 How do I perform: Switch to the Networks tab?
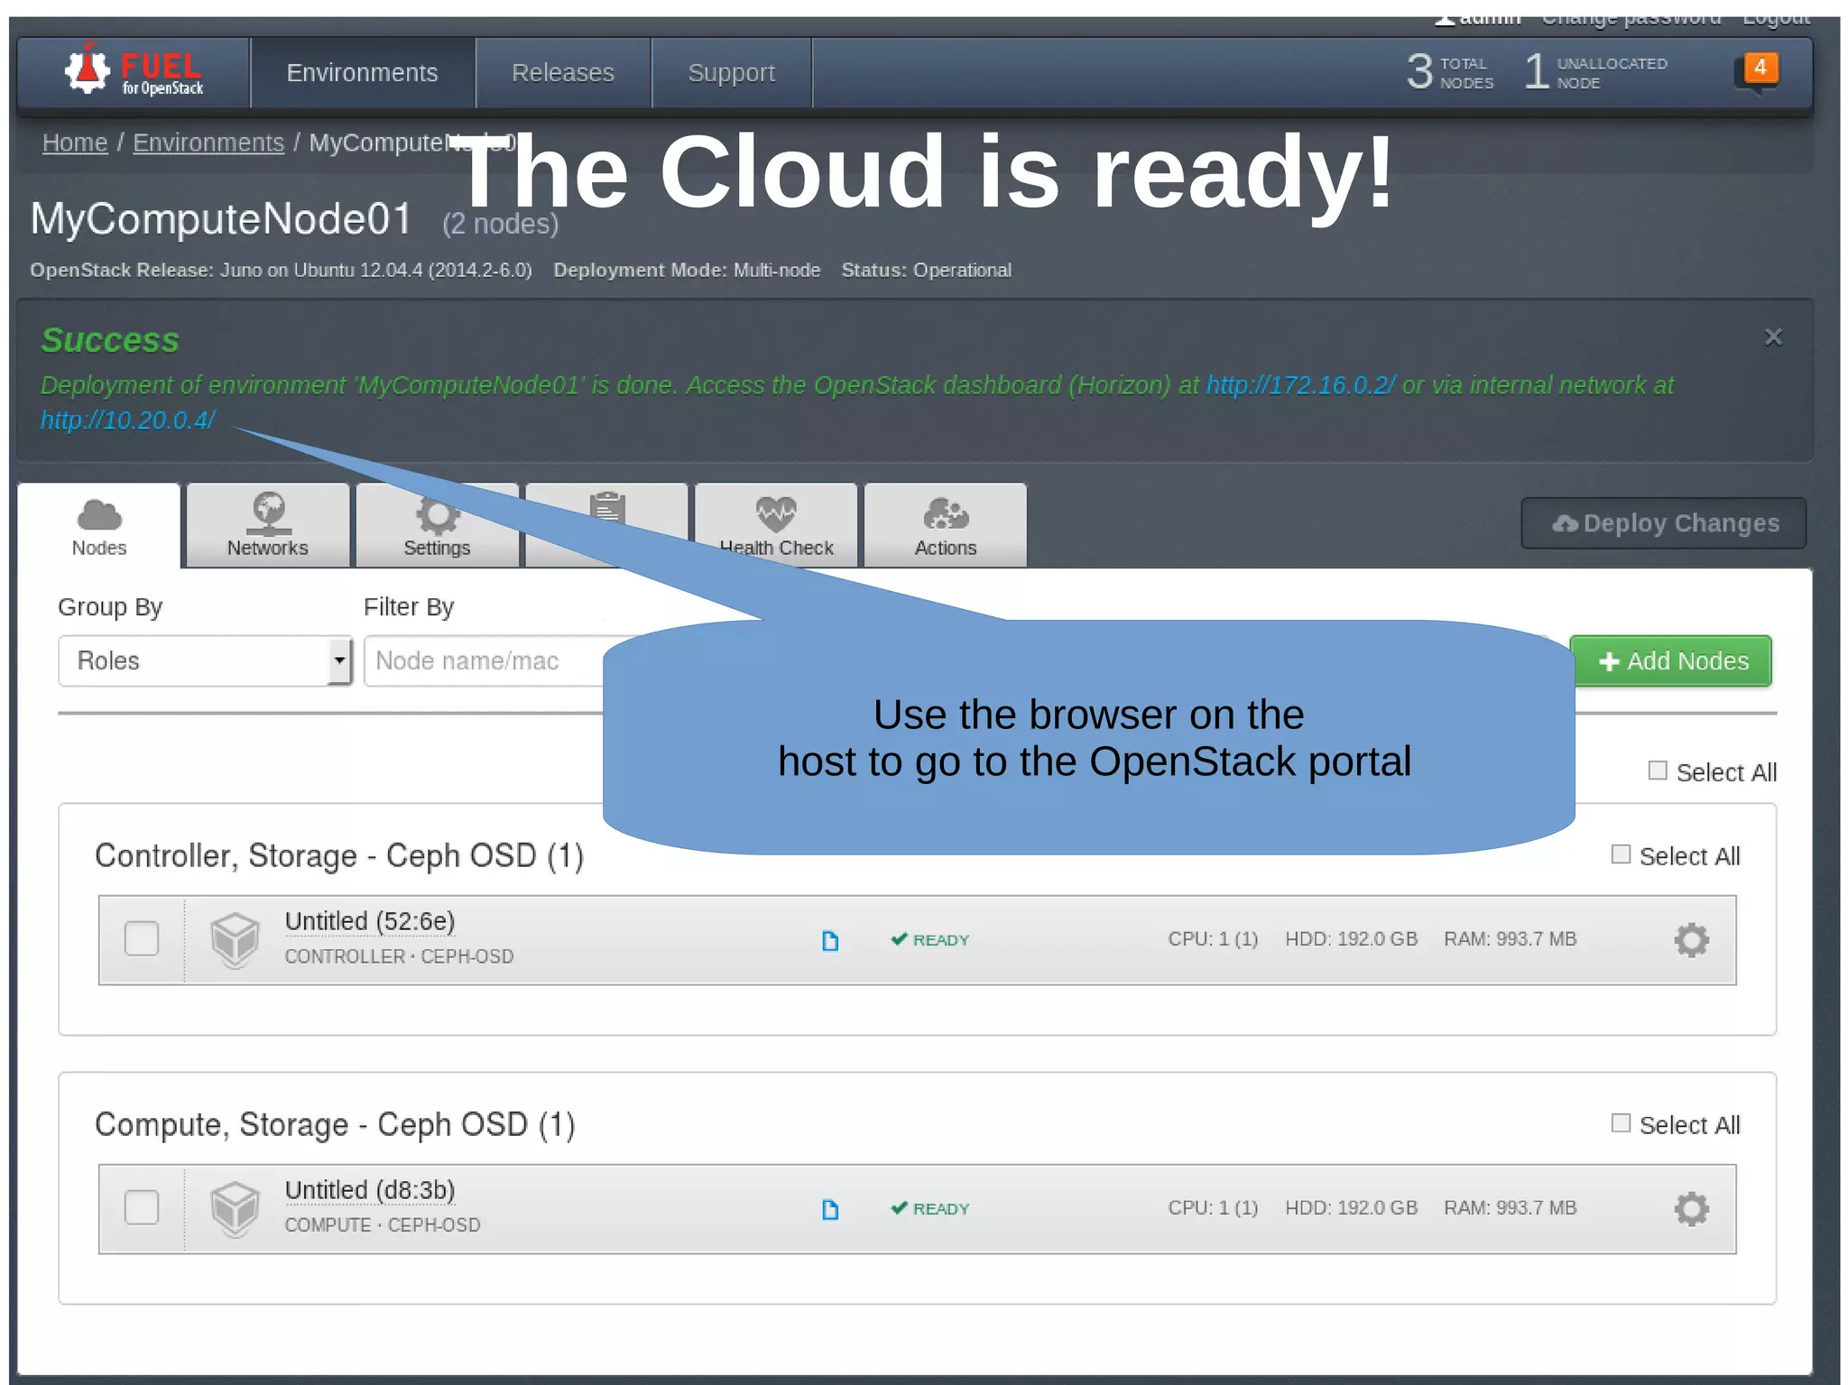268,526
